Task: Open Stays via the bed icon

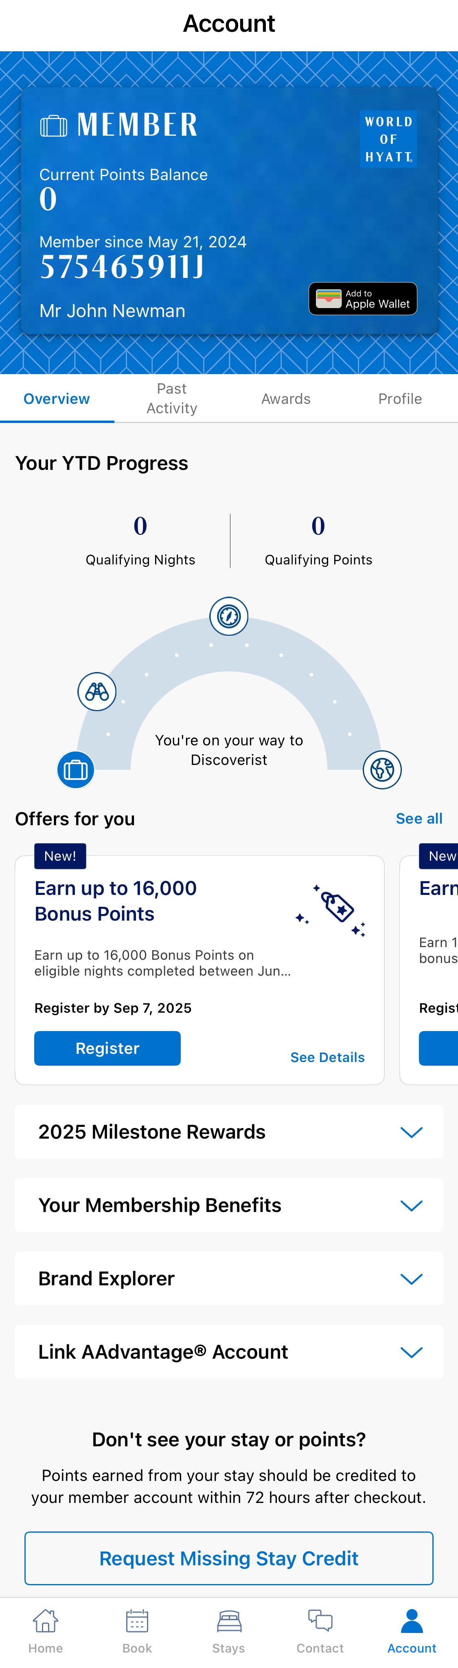Action: click(x=228, y=1620)
